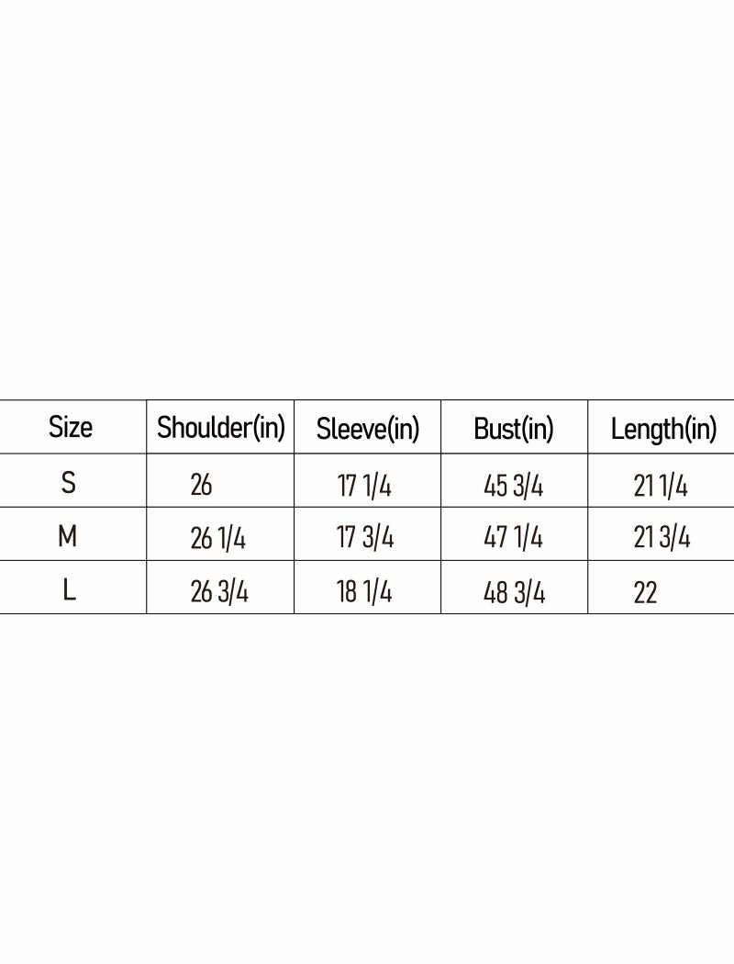Image resolution: width=734 pixels, height=964 pixels.
Task: Click the Sleeve(in) column header
Action: (367, 429)
